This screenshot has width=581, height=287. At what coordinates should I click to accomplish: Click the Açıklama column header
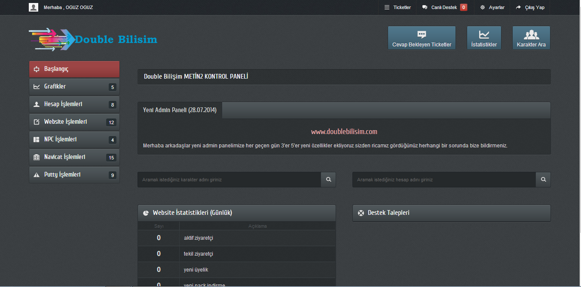click(257, 226)
